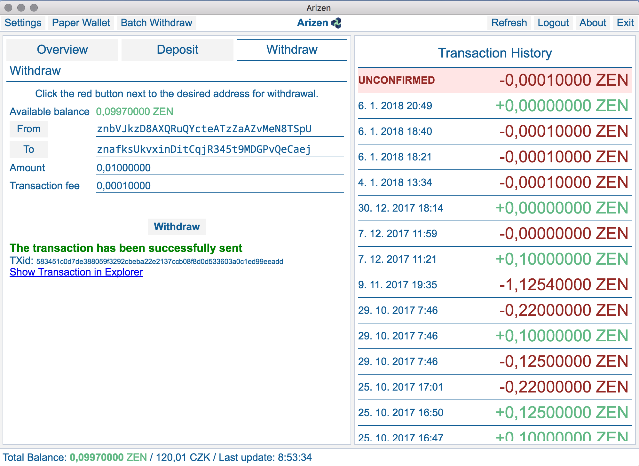Open transaction from 7. 12. 2017 11:21
The image size is (639, 466).
click(x=495, y=259)
